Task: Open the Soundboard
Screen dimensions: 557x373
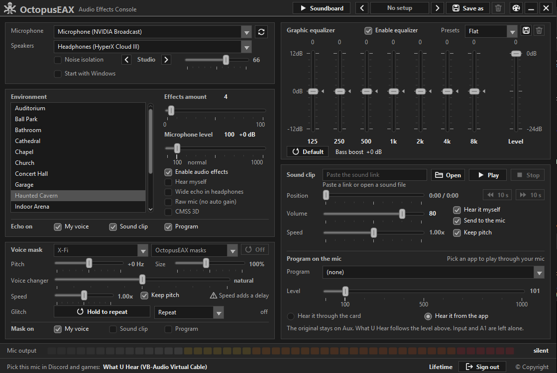Action: [x=322, y=8]
